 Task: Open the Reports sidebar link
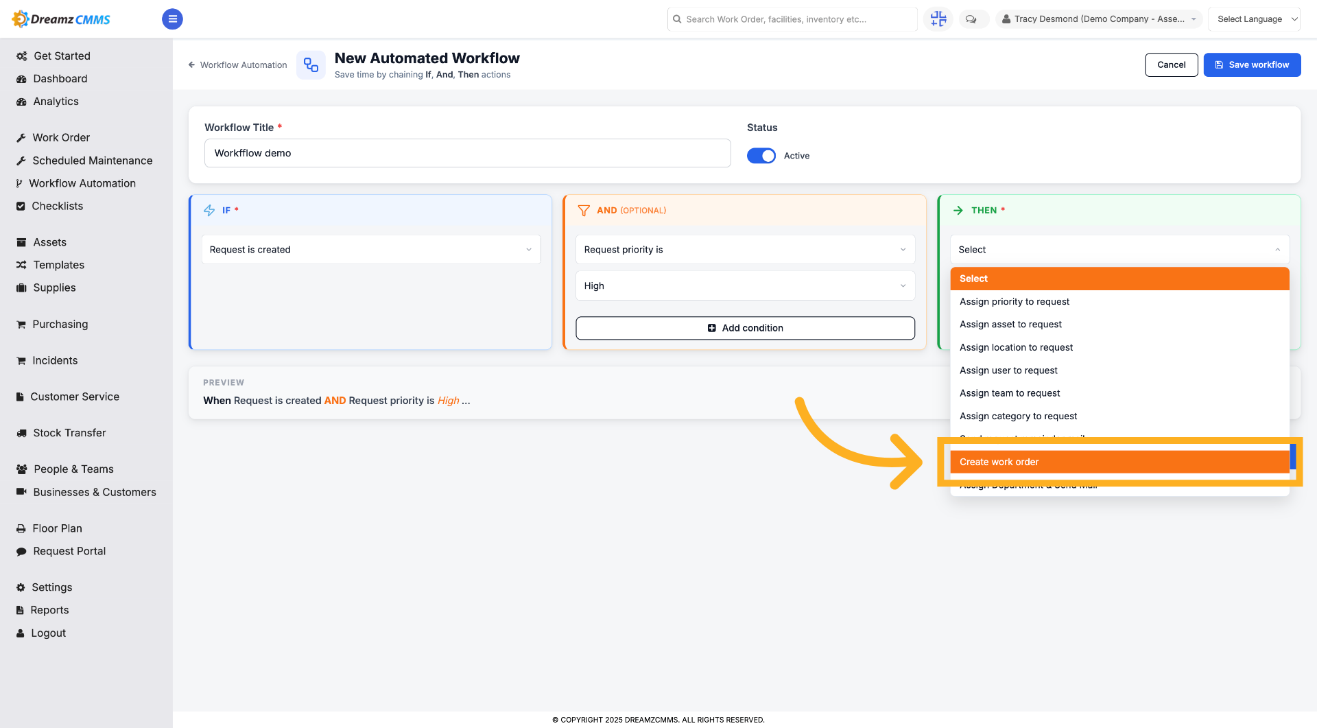(x=49, y=610)
